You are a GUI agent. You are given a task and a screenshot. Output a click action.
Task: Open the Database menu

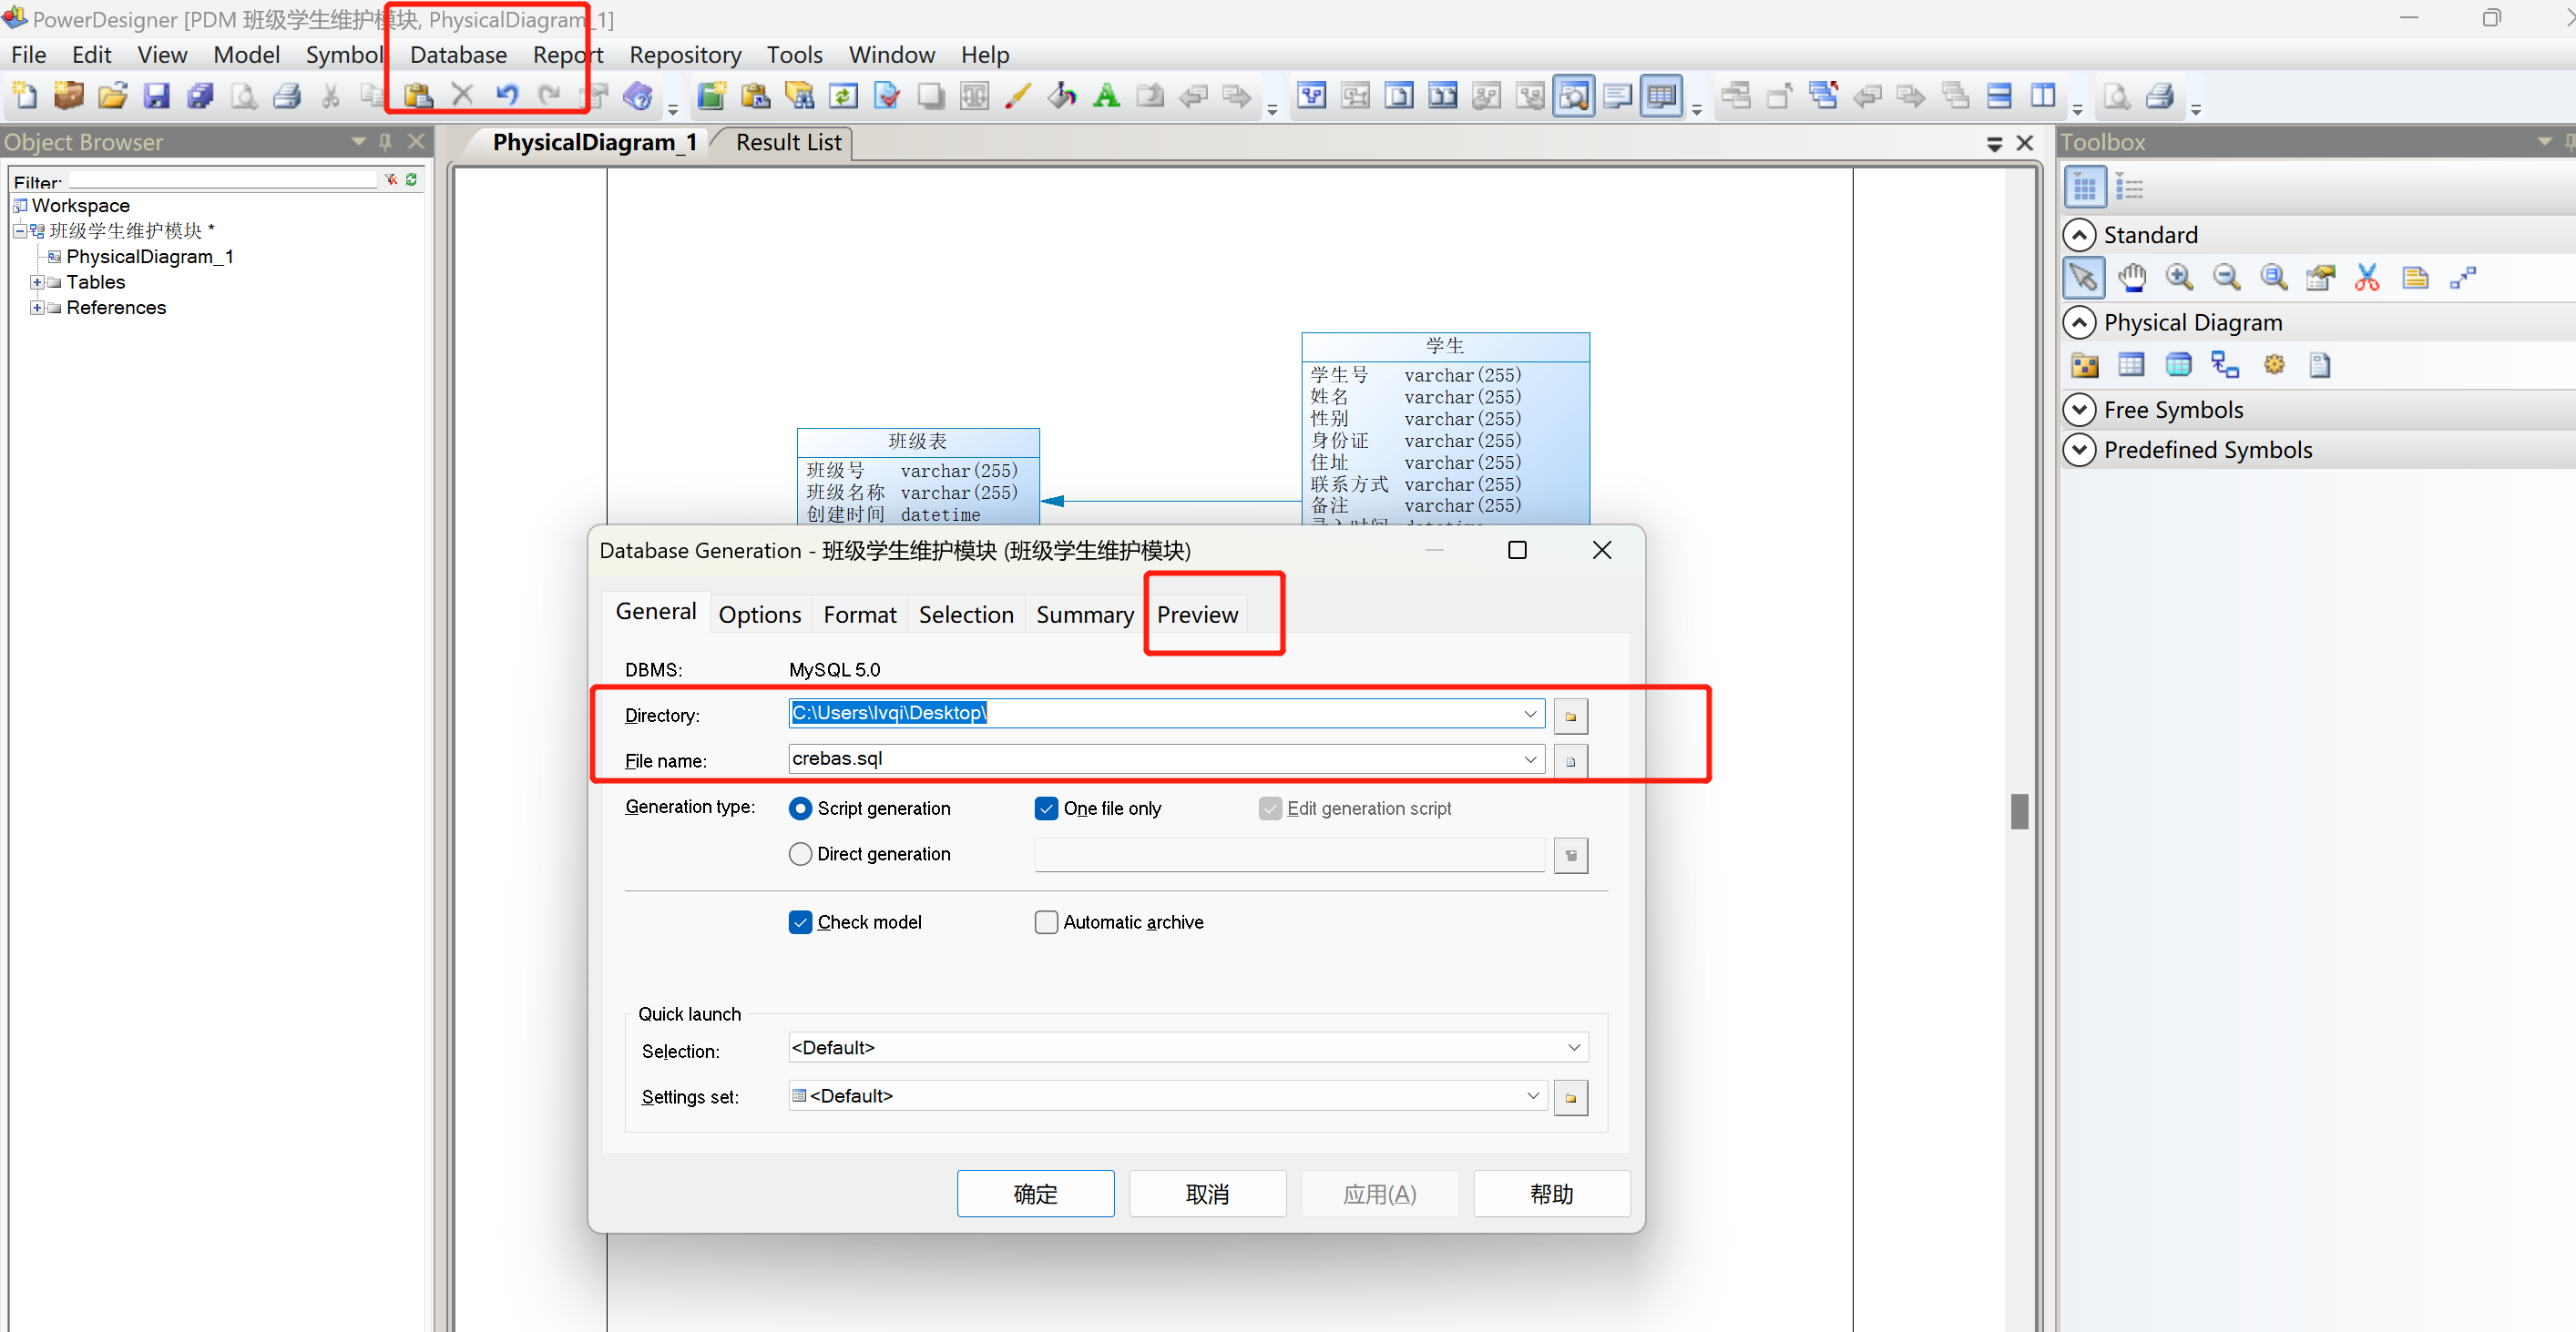(458, 55)
